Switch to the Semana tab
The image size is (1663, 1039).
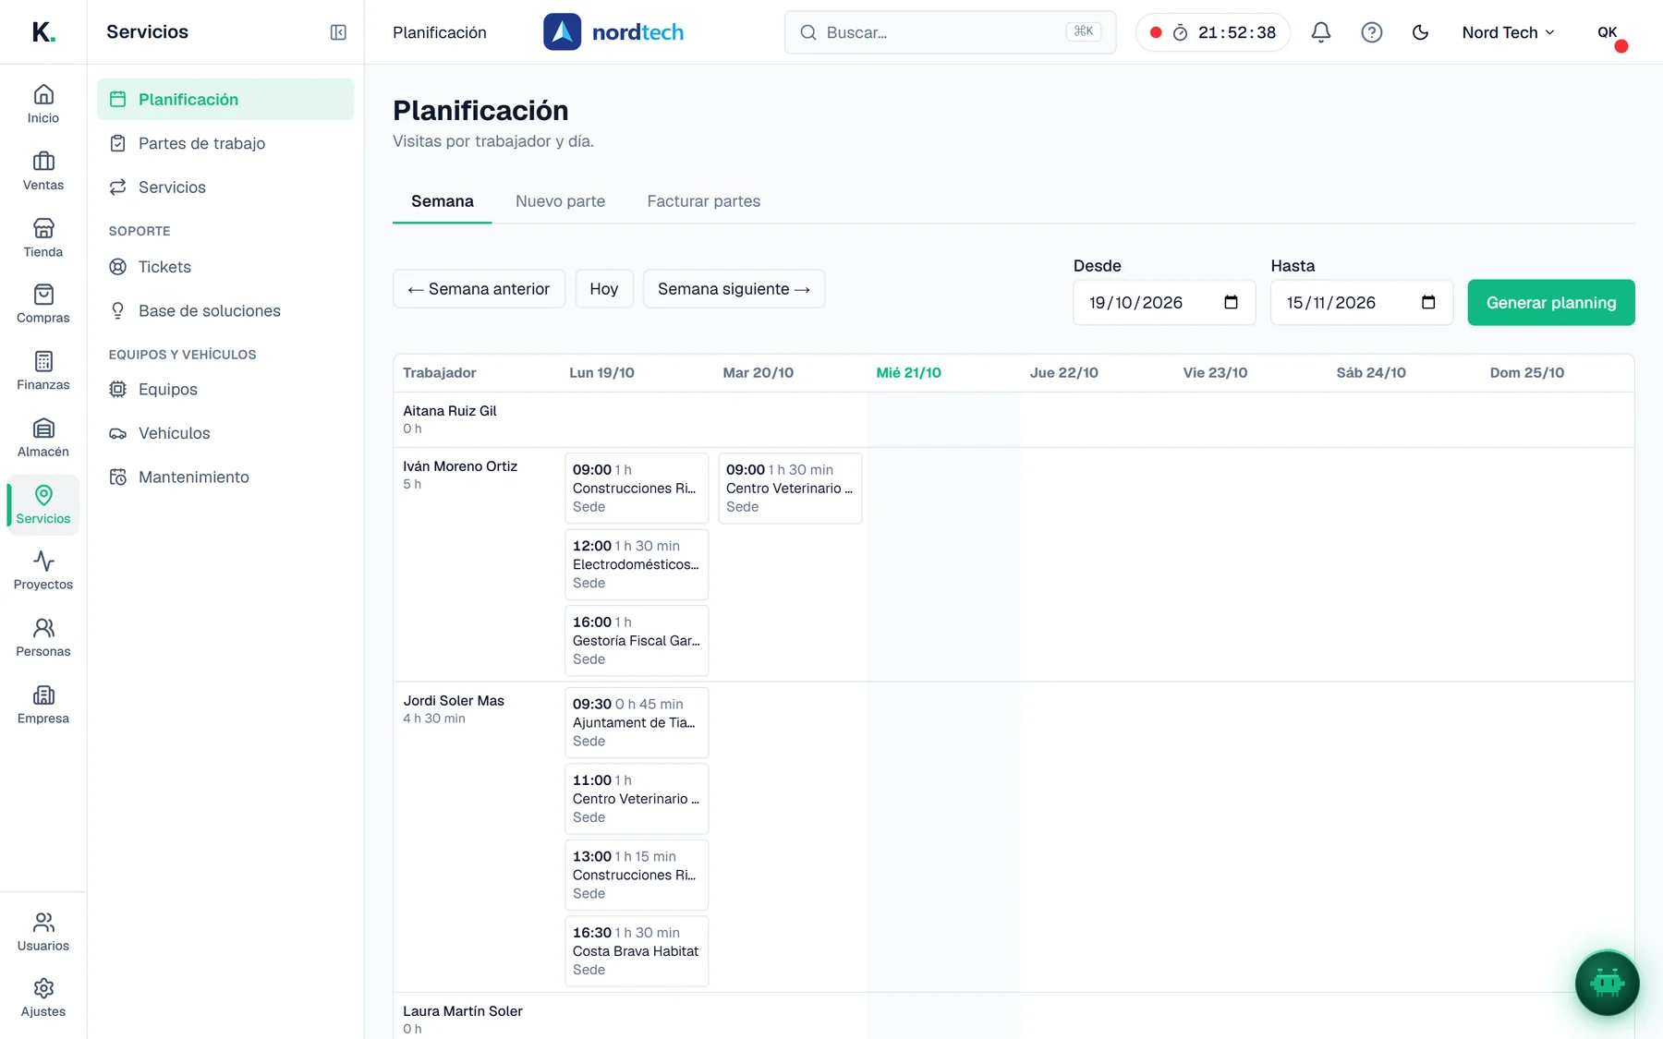pyautogui.click(x=443, y=201)
